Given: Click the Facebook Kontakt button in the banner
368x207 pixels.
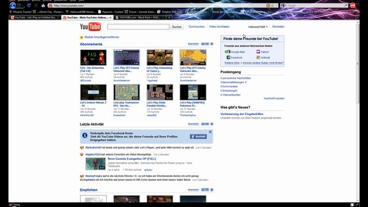Looking at the screenshot, I should pos(198,137).
